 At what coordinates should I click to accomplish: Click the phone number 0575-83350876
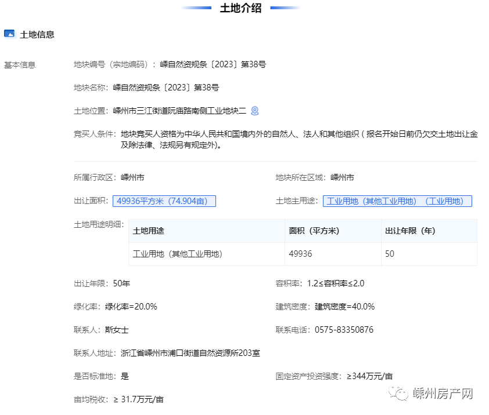[344, 330]
